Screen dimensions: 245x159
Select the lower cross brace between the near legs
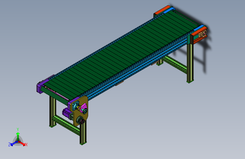coord(66,125)
